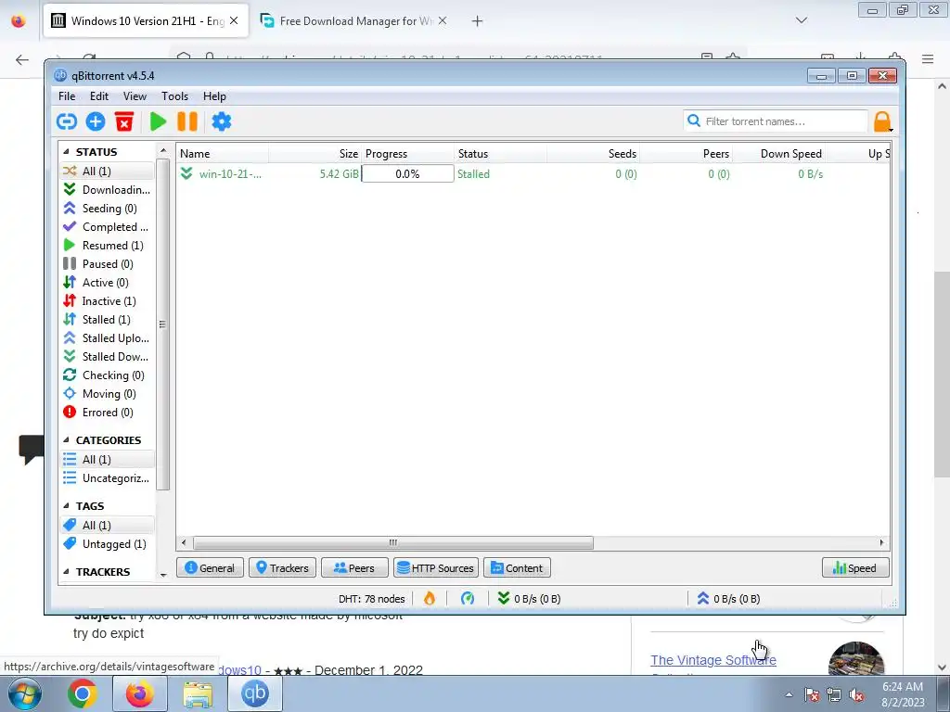Select the win-10-21 torrent row
The height and width of the screenshot is (712, 950).
[533, 173]
